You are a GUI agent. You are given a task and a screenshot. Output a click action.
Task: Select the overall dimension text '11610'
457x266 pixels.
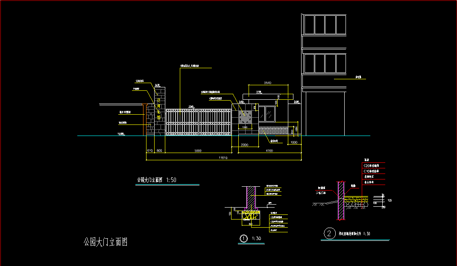[223, 158]
